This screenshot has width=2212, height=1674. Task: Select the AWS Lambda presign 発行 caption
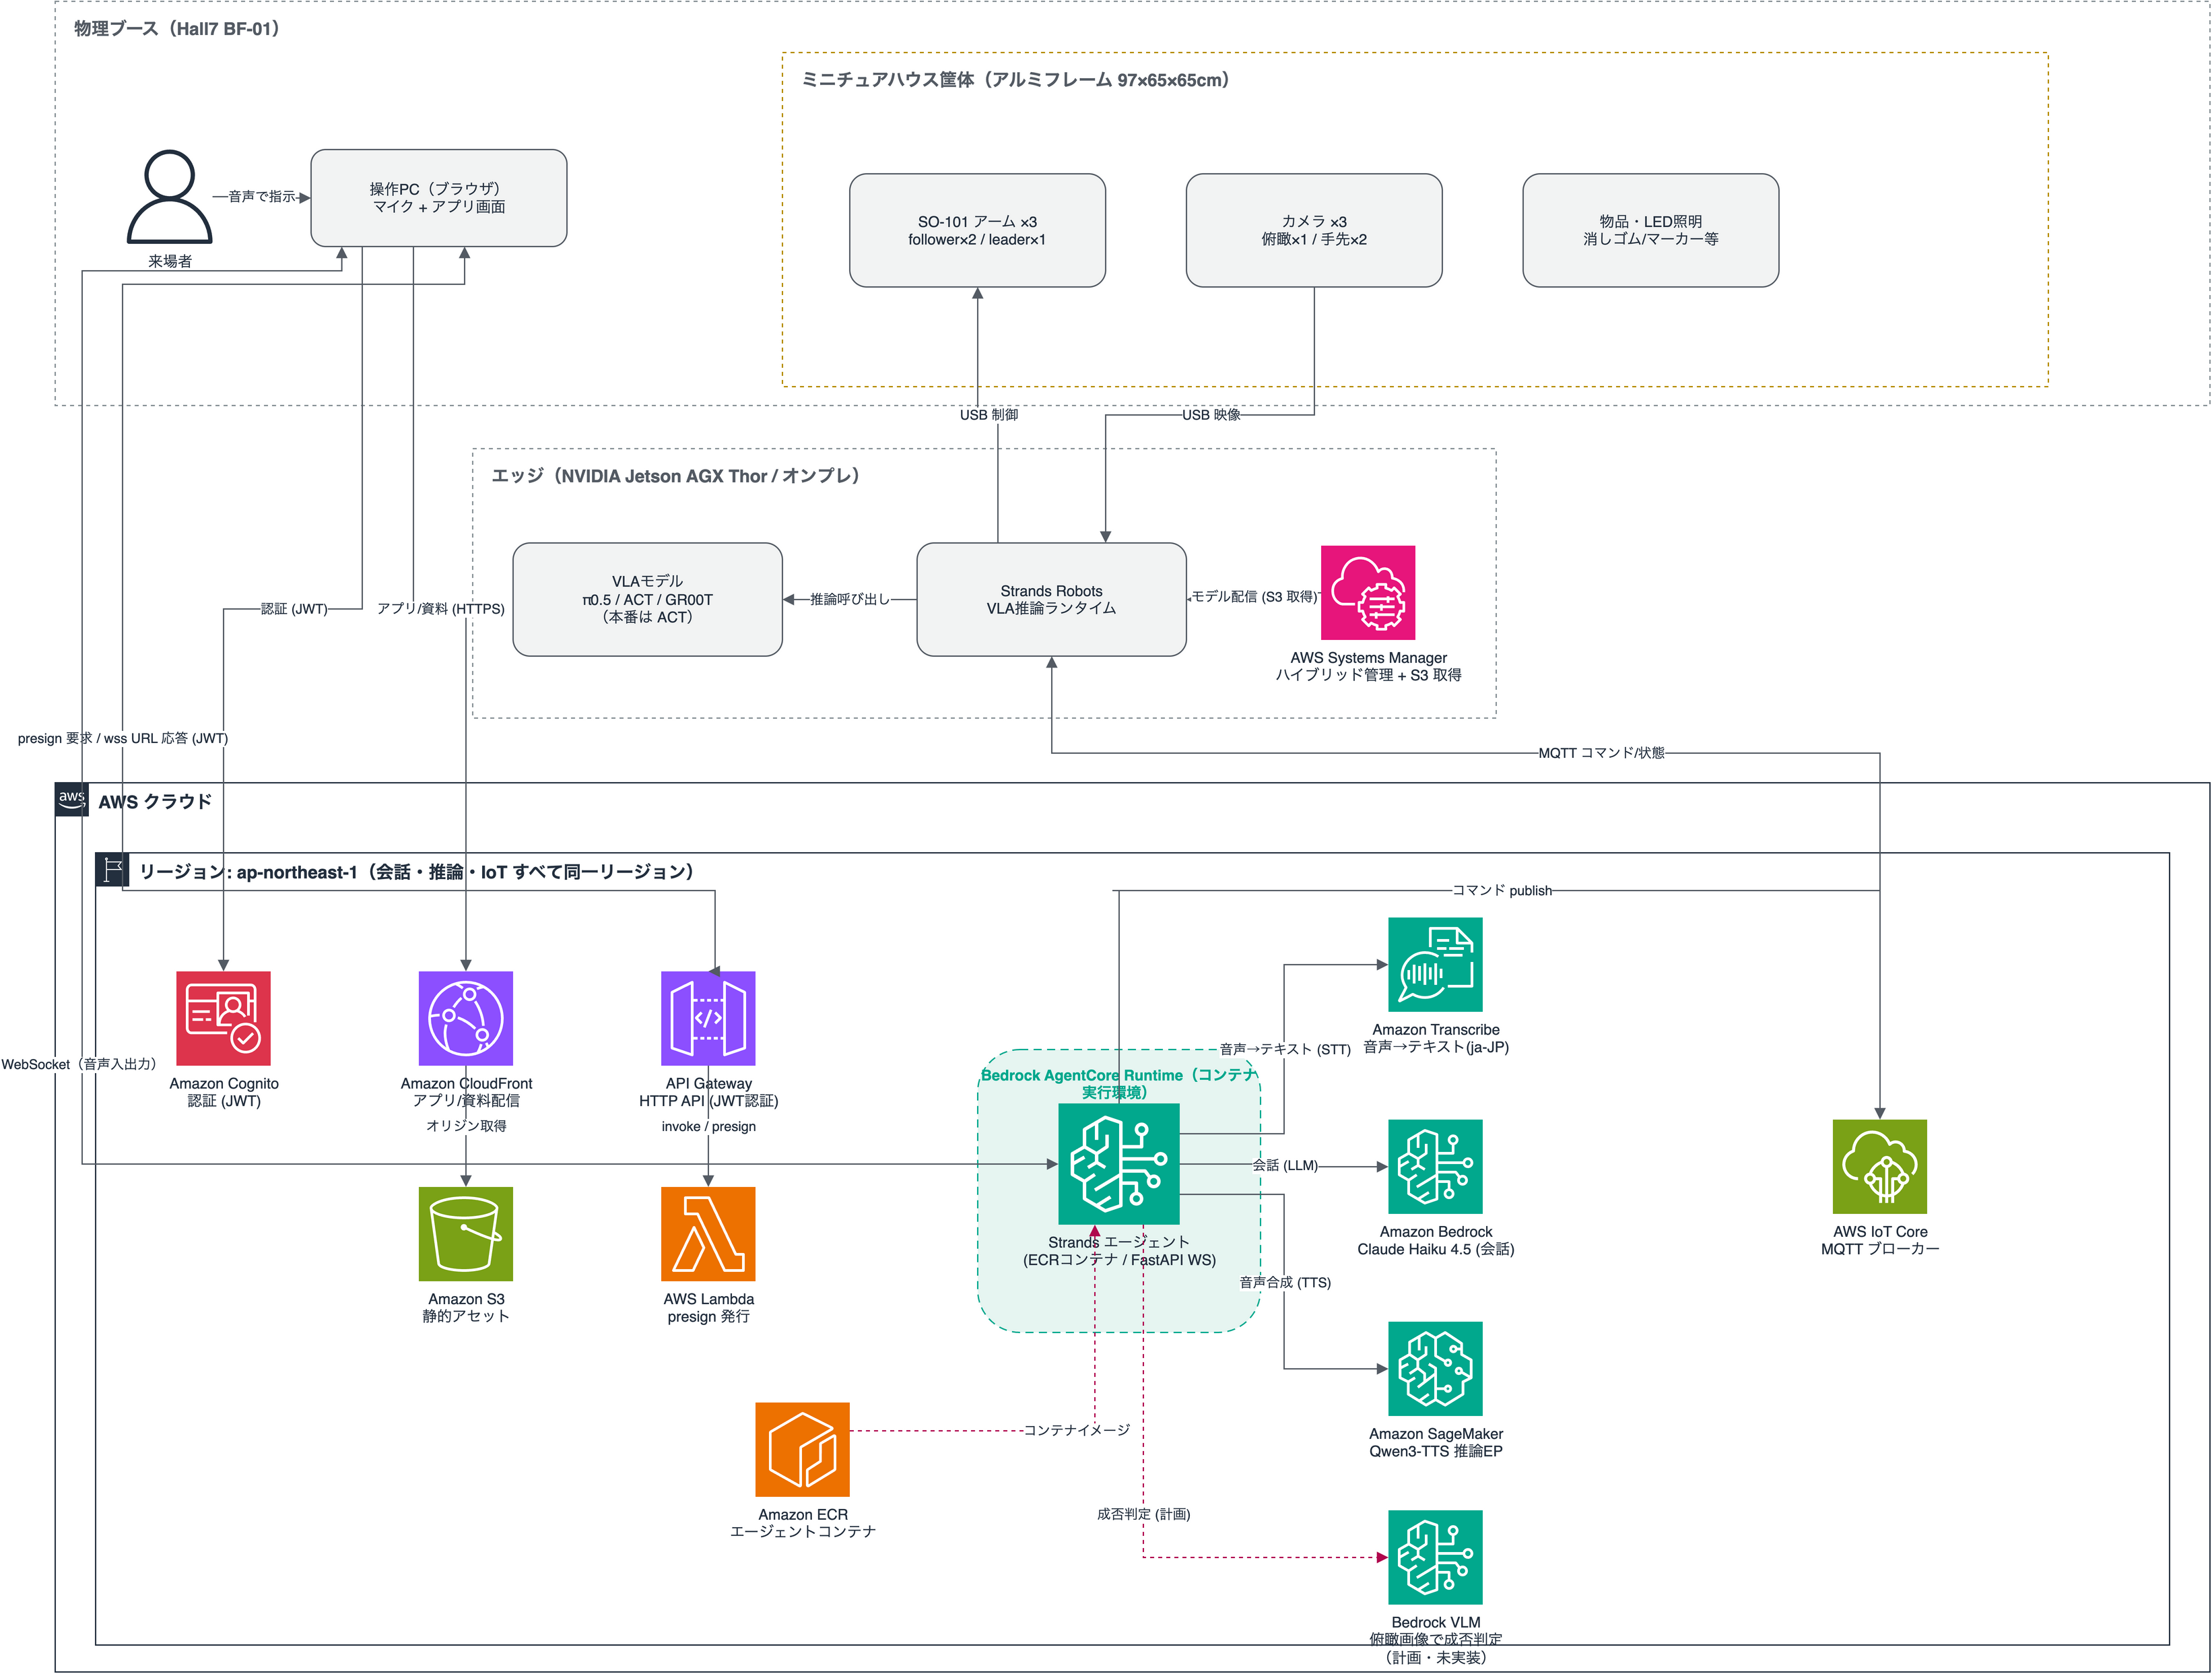point(708,1308)
